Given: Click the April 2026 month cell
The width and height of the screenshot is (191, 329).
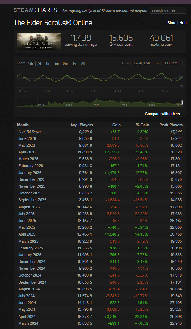Looking at the screenshot, I should [x=27, y=152].
